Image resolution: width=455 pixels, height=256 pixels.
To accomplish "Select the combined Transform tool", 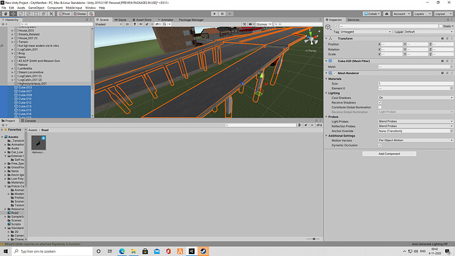I will [x=44, y=14].
